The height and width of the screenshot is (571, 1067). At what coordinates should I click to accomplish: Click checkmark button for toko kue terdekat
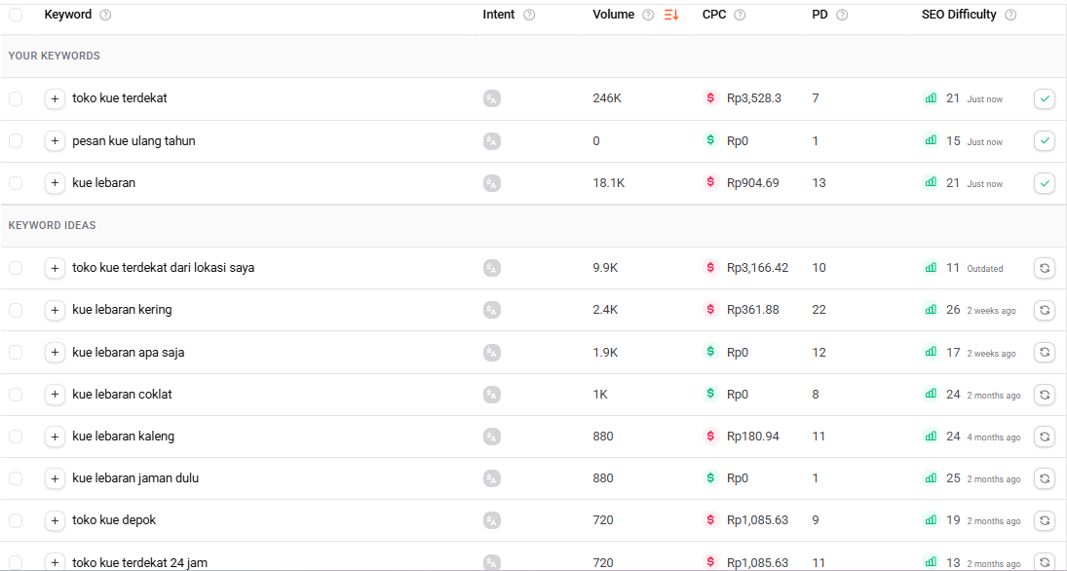click(1045, 98)
